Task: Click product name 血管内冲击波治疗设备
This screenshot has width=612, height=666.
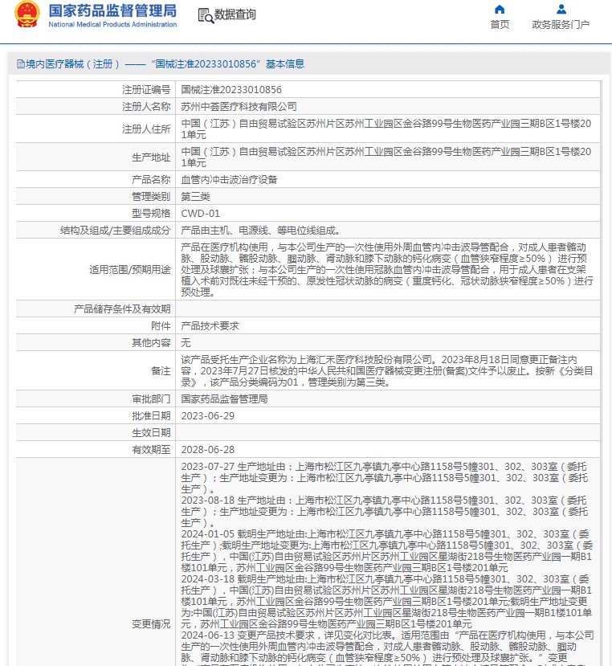Action: [x=229, y=180]
